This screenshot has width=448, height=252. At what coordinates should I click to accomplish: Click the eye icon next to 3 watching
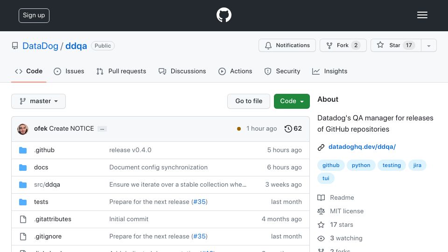[x=321, y=238]
